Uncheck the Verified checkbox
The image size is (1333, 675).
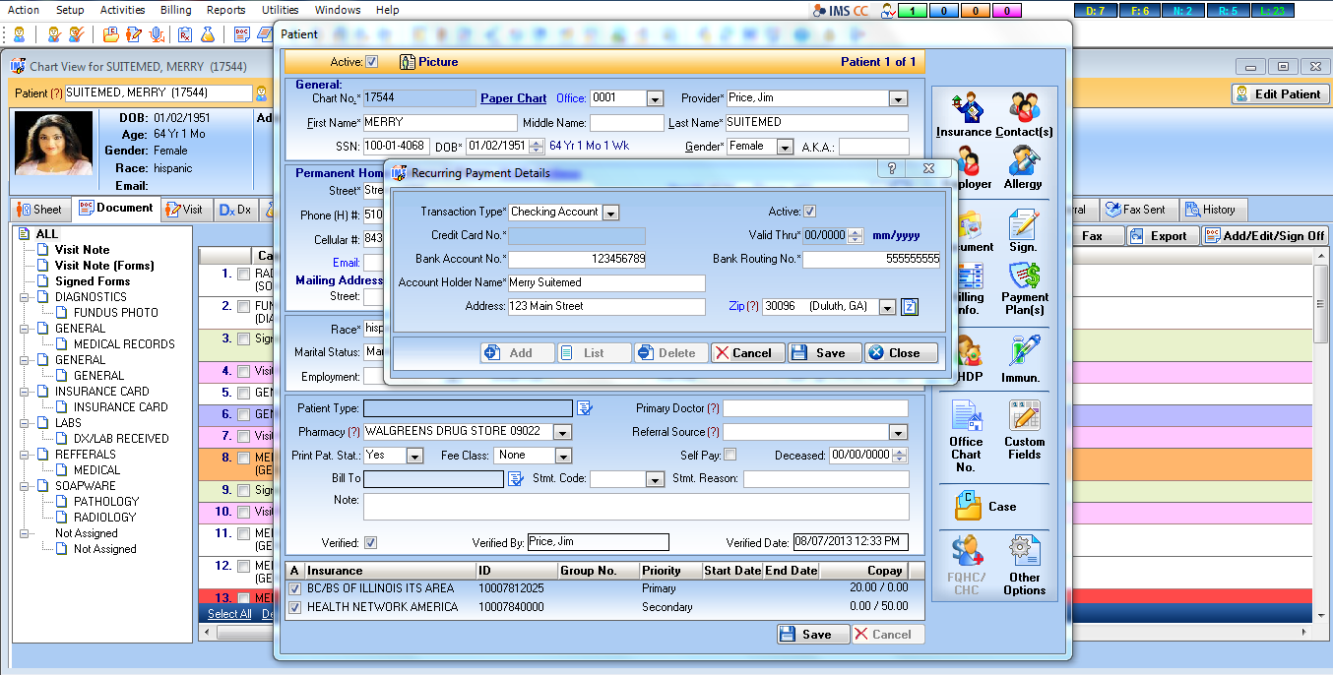click(370, 542)
